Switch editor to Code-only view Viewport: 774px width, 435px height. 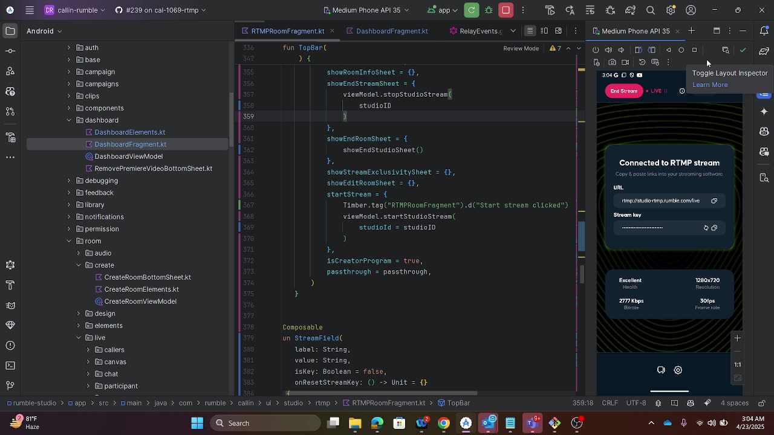530,31
